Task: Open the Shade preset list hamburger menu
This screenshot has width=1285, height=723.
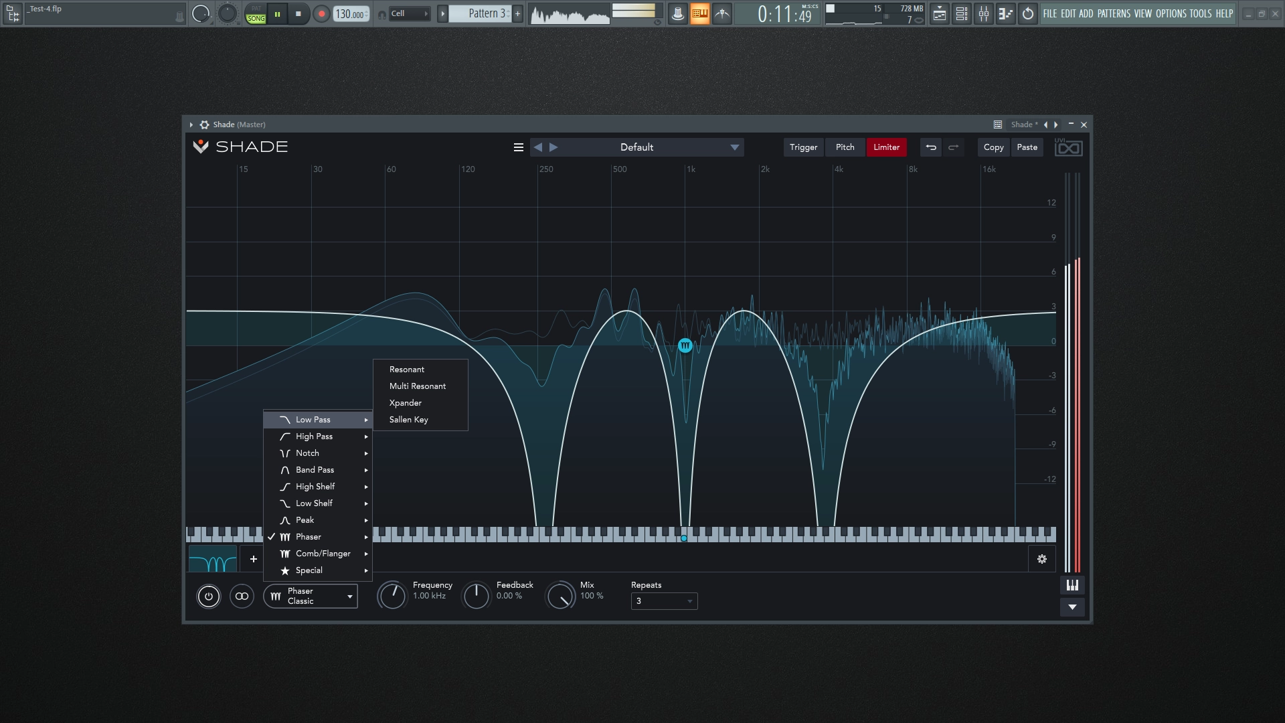Action: coord(518,147)
